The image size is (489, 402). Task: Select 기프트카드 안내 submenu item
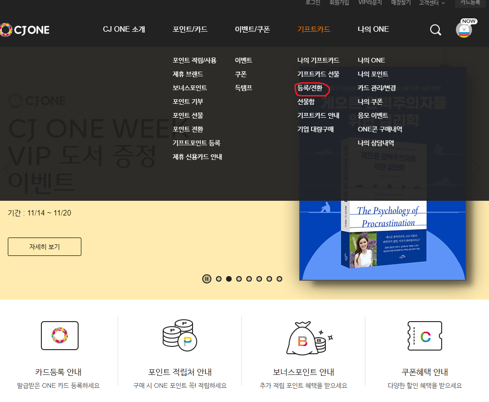coord(318,115)
